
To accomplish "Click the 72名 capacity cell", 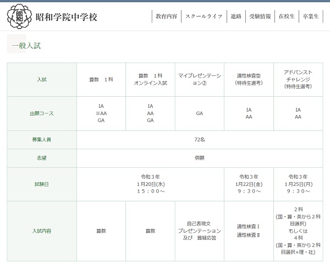I will (x=200, y=140).
